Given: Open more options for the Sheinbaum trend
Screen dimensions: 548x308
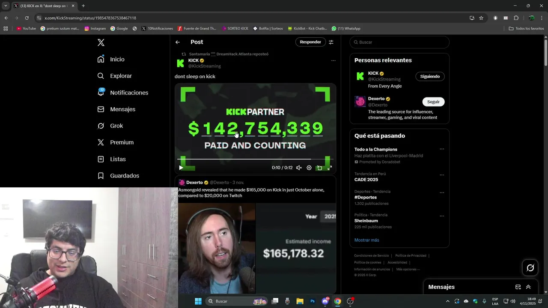Looking at the screenshot, I should tap(442, 216).
